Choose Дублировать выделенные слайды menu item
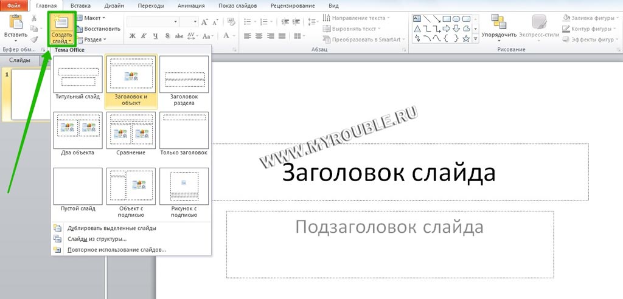Screen dimensions: 623x299 point(111,228)
